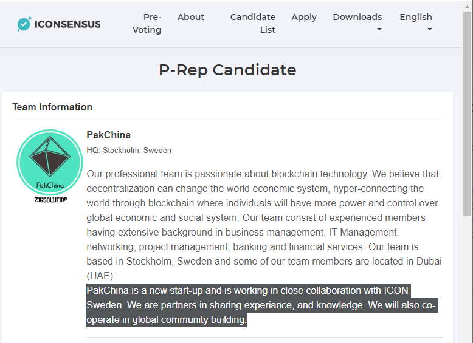The height and width of the screenshot is (343, 473).
Task: Click the ICONSENSUS brand name text
Action: pos(67,24)
